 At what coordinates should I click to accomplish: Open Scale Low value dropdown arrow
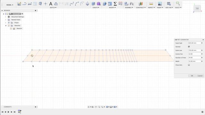[x=202, y=50]
